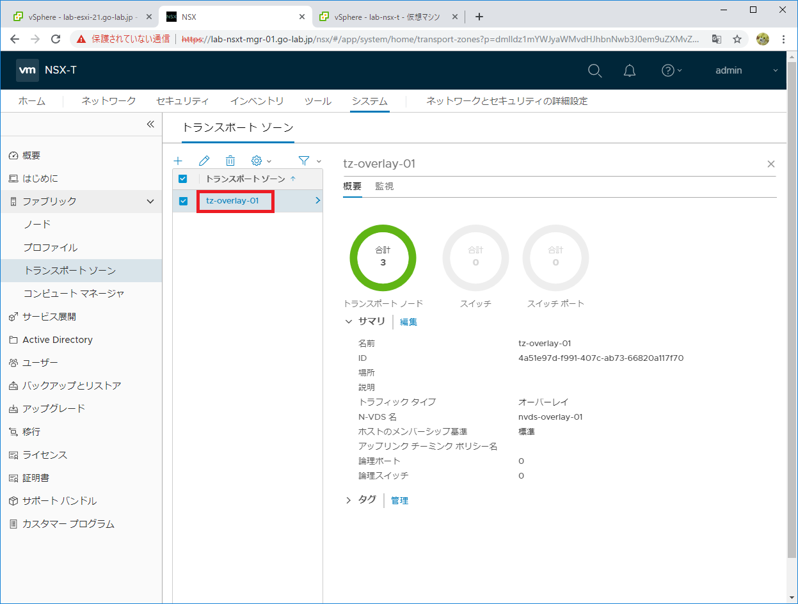Click the tz-overlay-01 row arrow
This screenshot has width=798, height=604.
click(x=317, y=201)
